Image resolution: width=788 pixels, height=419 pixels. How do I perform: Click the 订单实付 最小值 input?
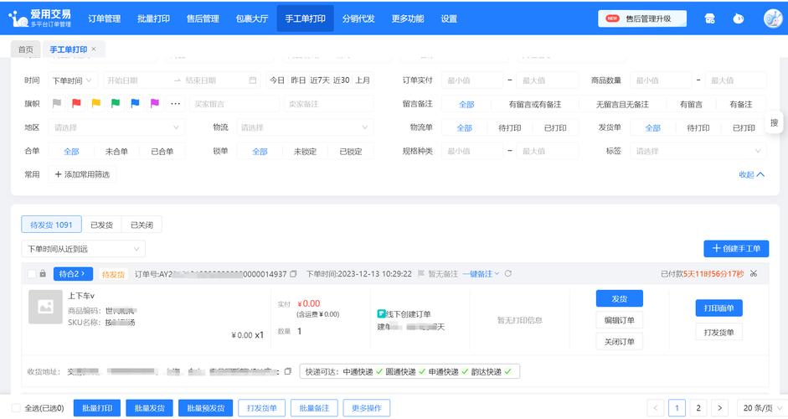472,80
